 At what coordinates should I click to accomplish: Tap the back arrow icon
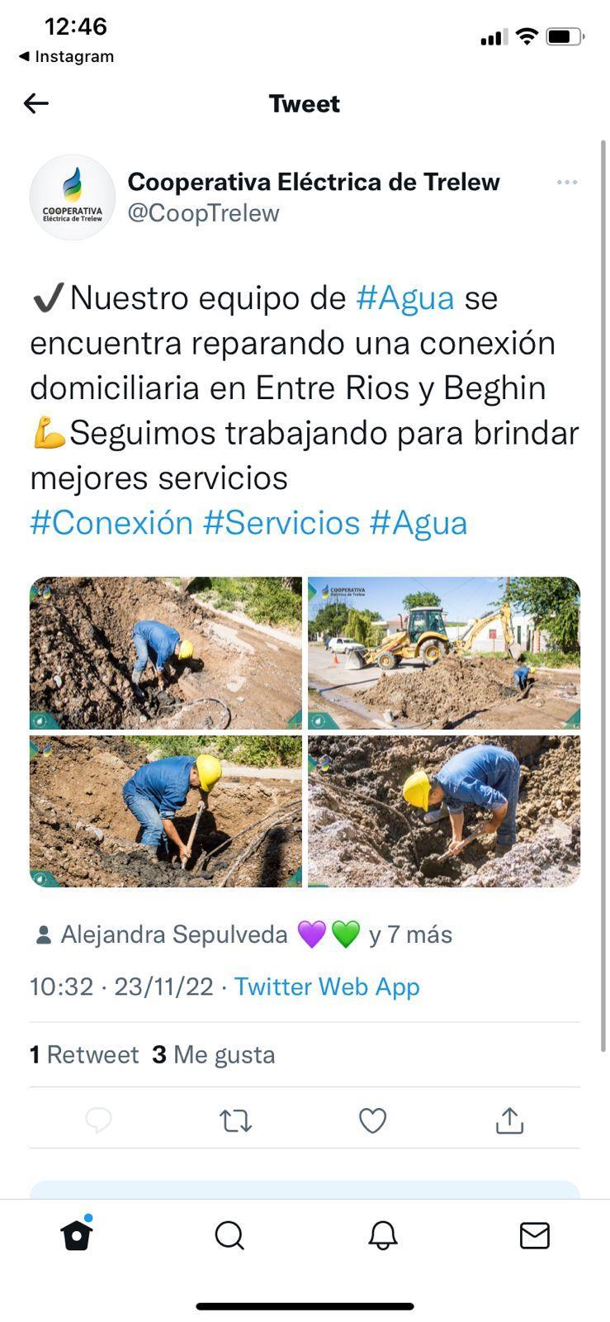coord(36,103)
